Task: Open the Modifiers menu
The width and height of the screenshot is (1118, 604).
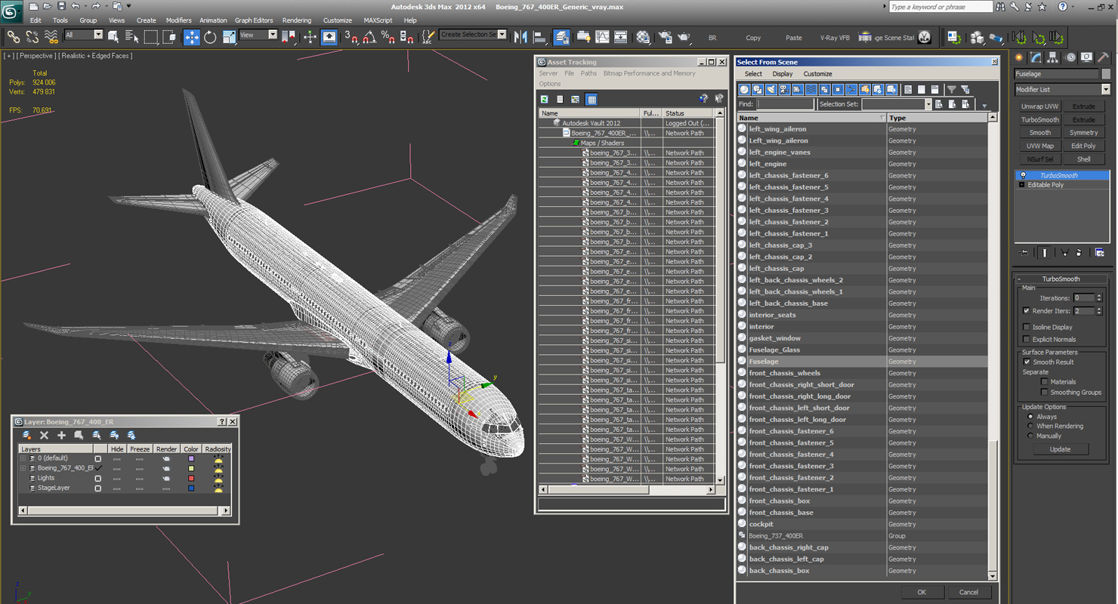Action: point(179,20)
